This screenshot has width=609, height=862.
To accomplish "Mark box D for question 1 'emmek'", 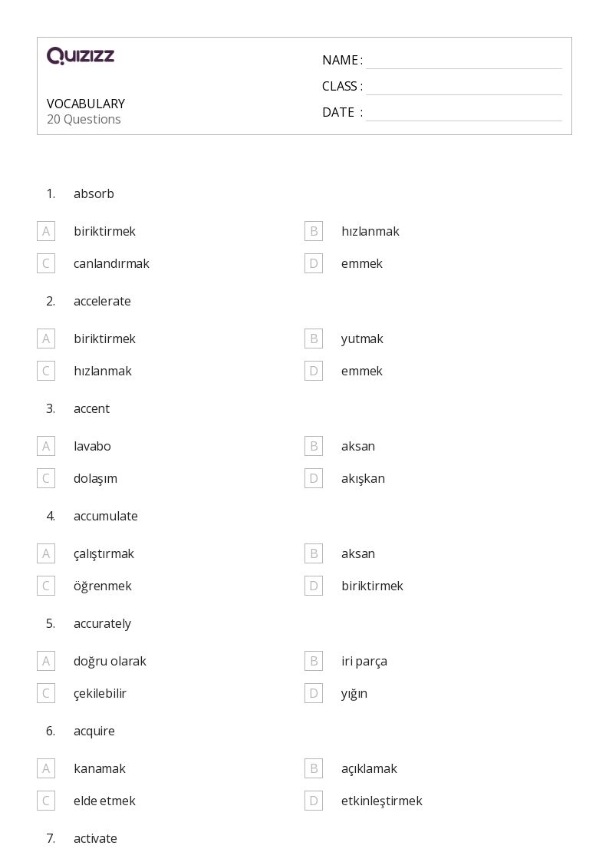I will click(314, 263).
